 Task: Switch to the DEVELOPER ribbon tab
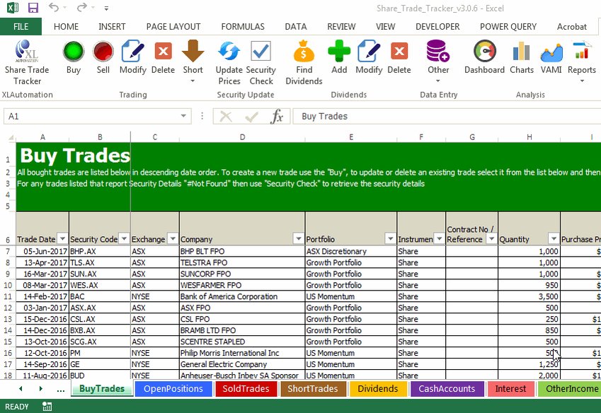point(437,26)
